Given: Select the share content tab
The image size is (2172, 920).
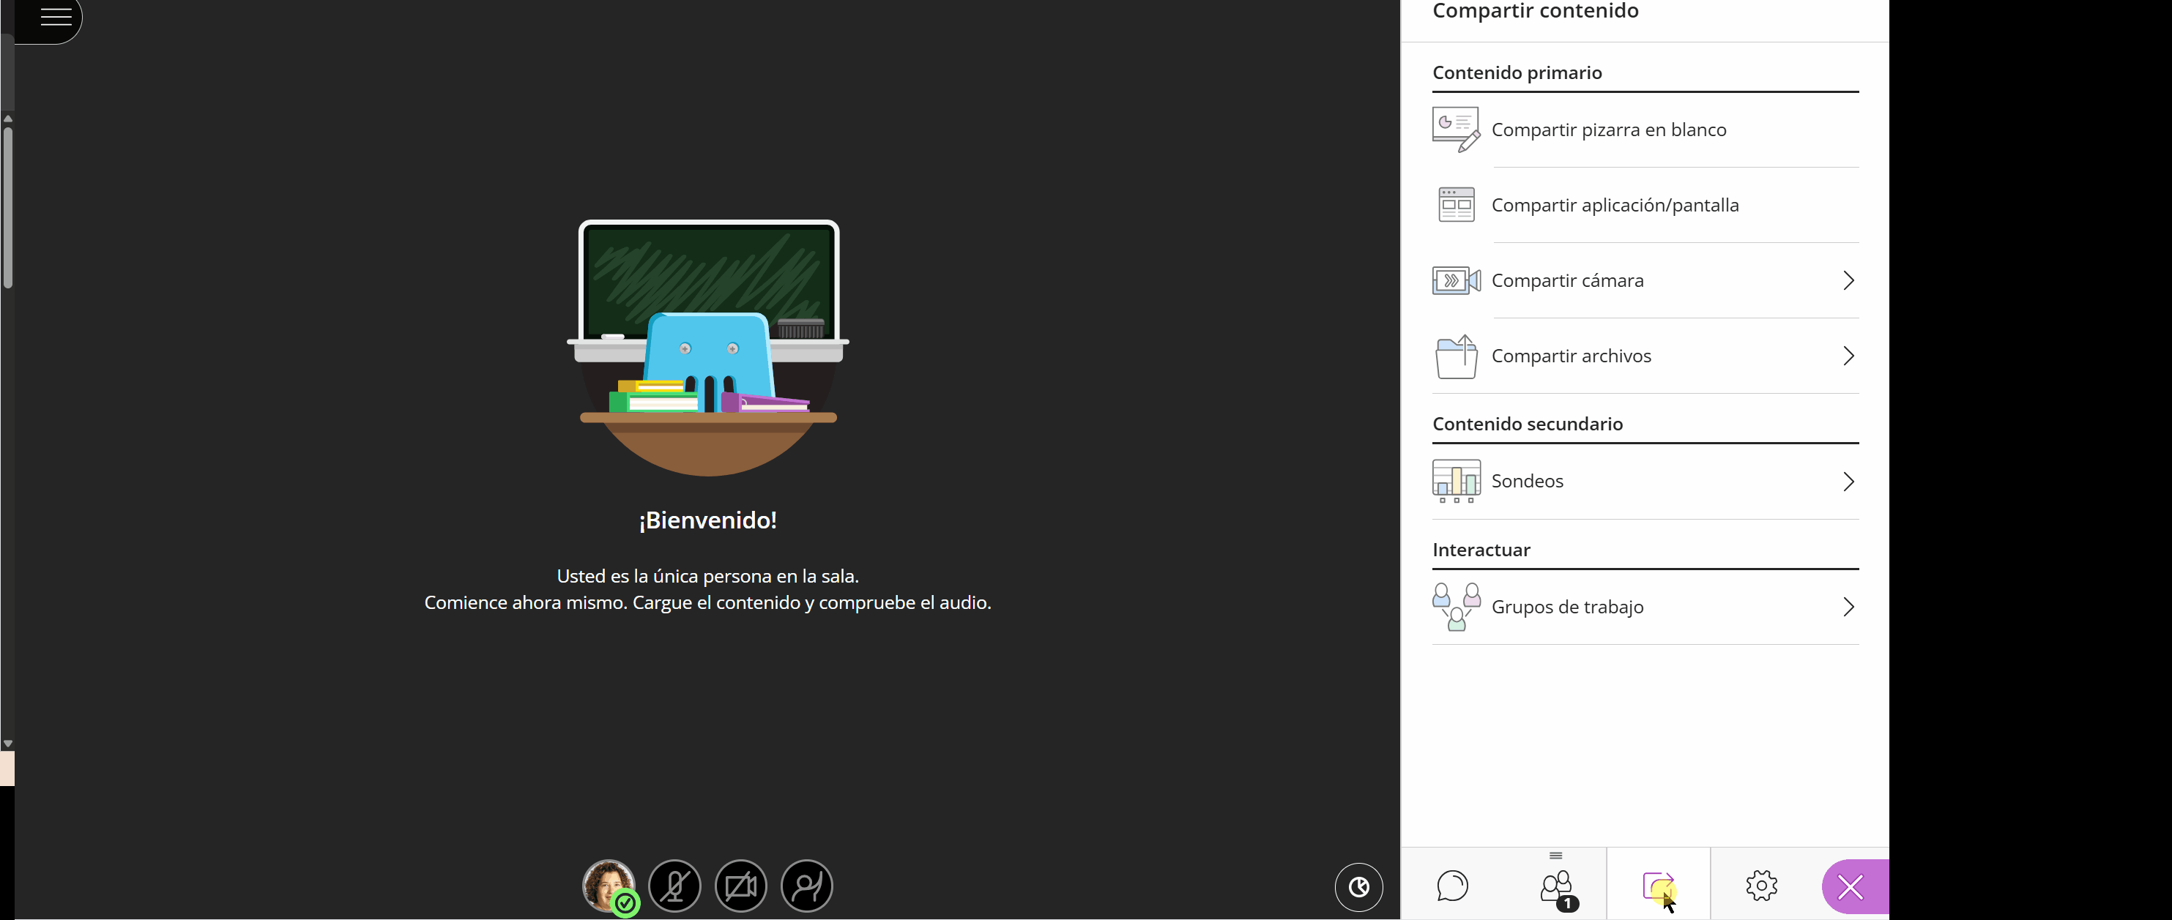Looking at the screenshot, I should tap(1659, 885).
